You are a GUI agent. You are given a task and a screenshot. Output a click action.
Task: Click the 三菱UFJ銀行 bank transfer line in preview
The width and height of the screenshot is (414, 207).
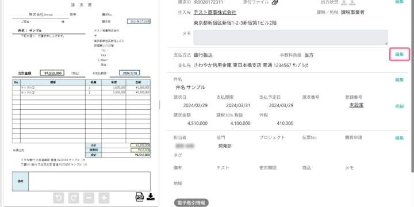[x=54, y=164]
